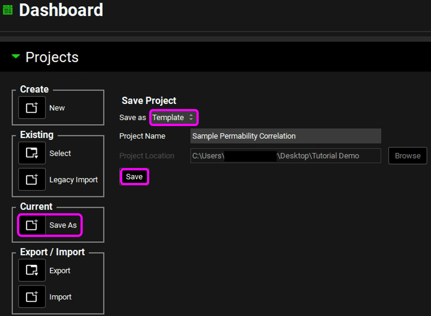Click the Projects section header title
The height and width of the screenshot is (316, 431).
click(x=52, y=57)
